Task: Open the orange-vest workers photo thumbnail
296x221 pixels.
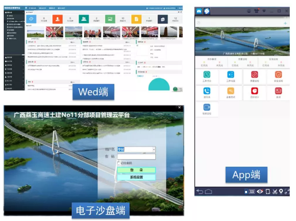Action: click(x=92, y=32)
